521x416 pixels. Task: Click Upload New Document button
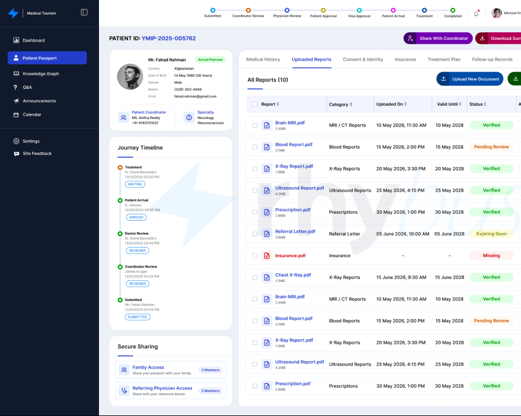point(470,79)
